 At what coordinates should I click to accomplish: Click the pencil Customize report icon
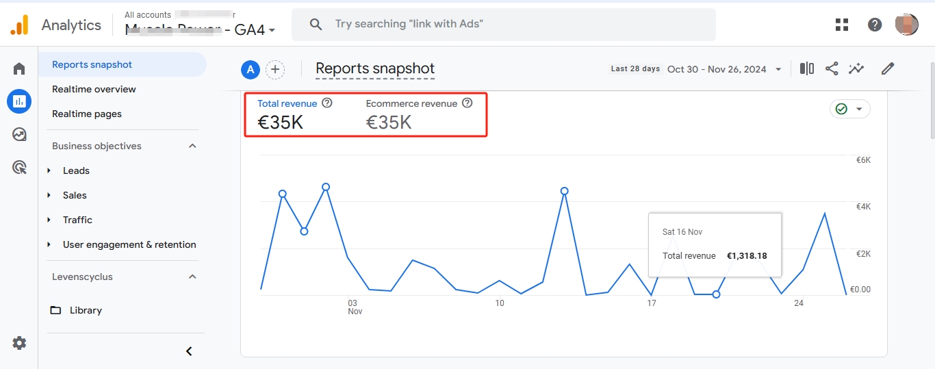[888, 68]
